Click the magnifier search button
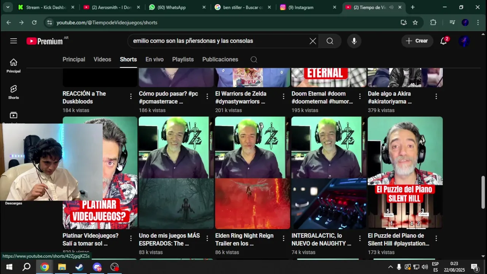This screenshot has height=274, width=487. (330, 41)
